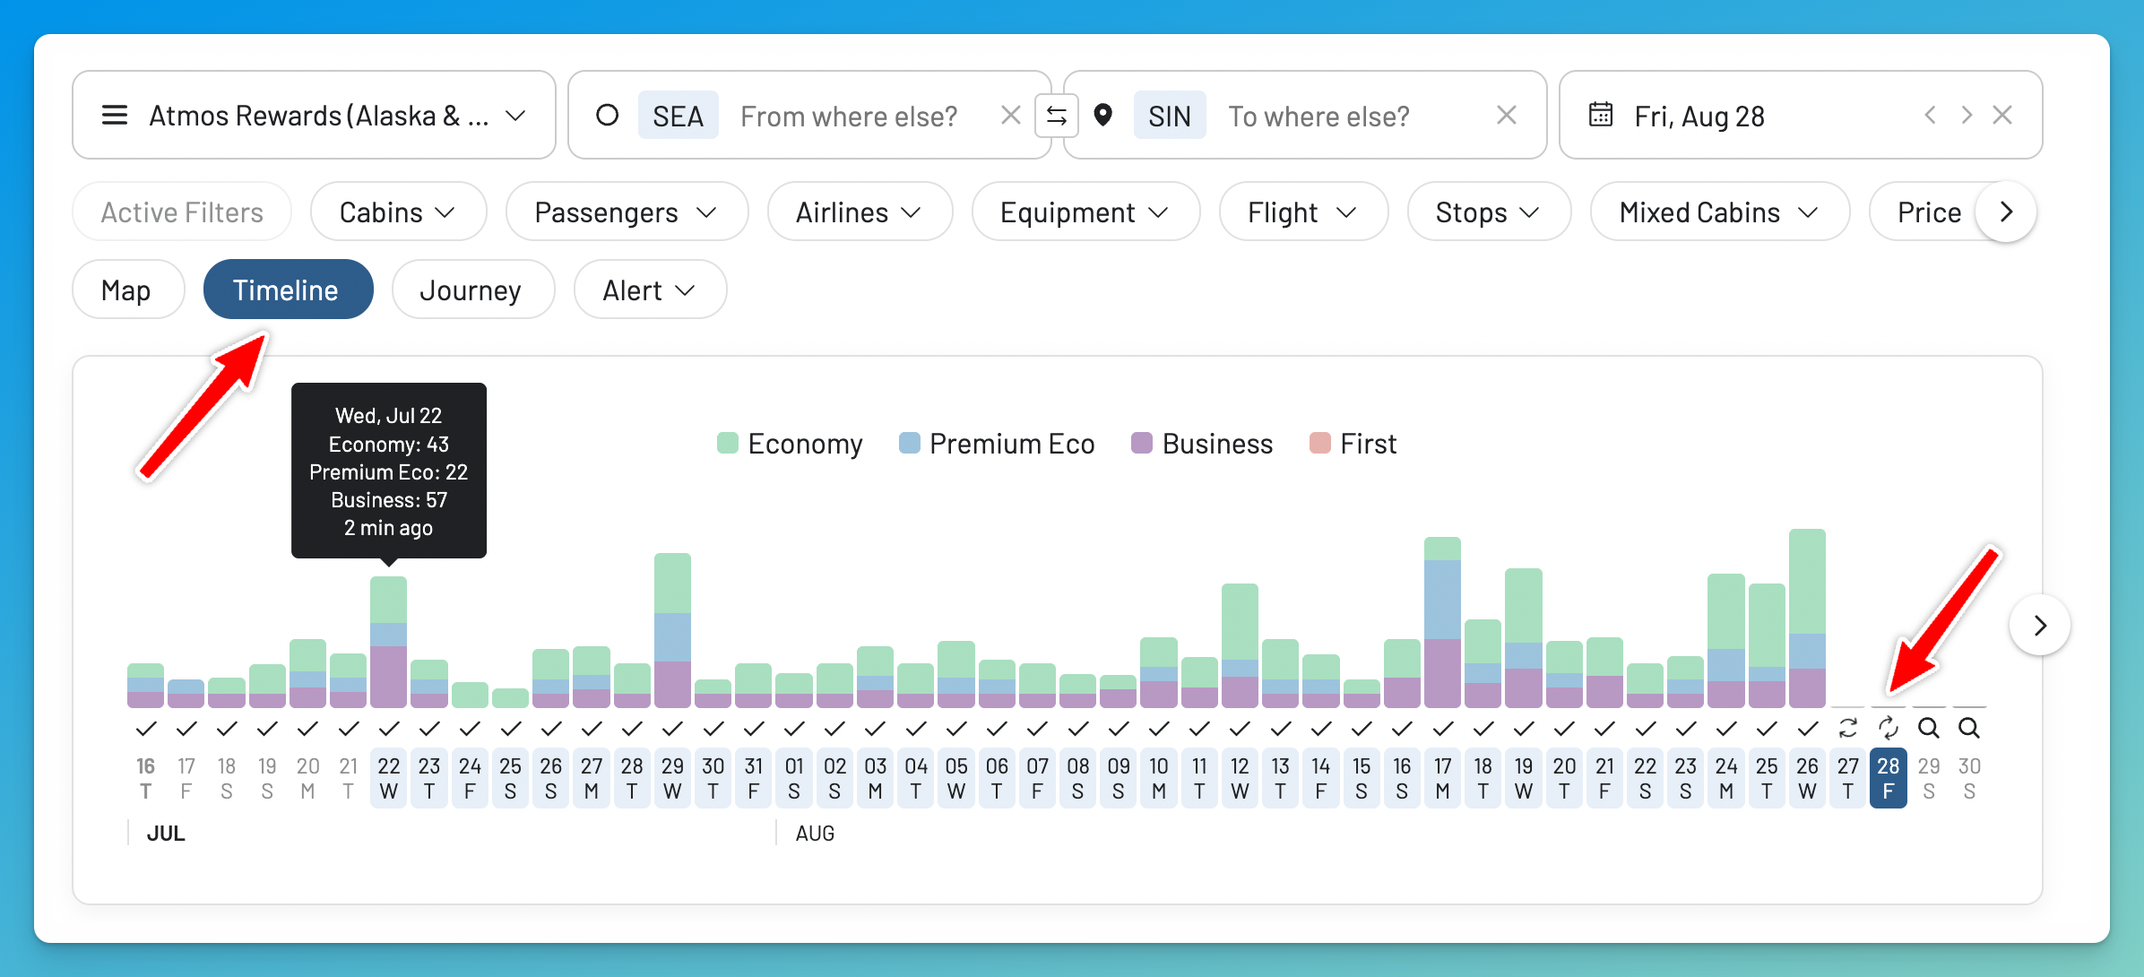This screenshot has height=977, width=2144.
Task: Click the JUL month label
Action: pyautogui.click(x=166, y=834)
